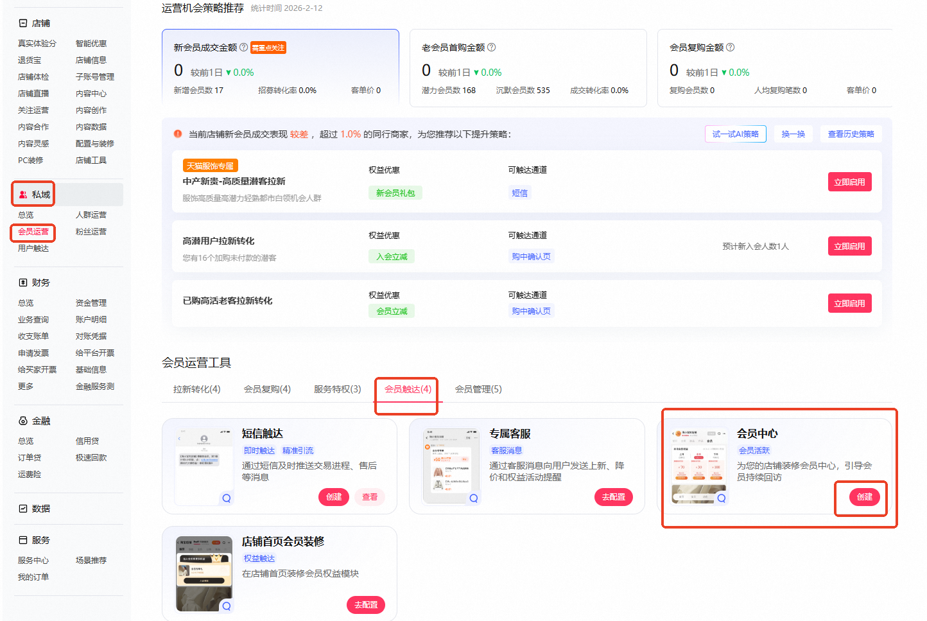
Task: Zoom the 专属客服 preview magnifier icon
Action: click(x=474, y=498)
